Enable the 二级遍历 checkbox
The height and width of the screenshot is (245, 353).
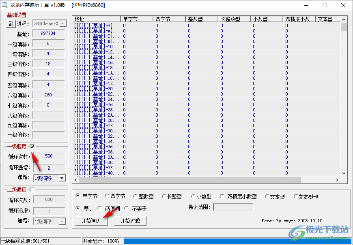point(32,189)
